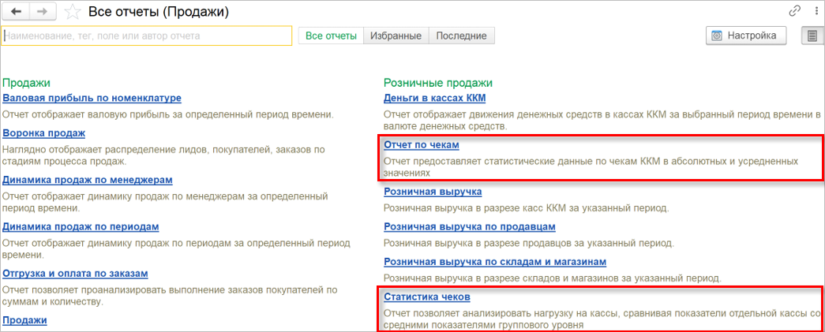Click description 'динамику продаж по периодам'
This screenshot has width=825, height=332.
coord(176,249)
